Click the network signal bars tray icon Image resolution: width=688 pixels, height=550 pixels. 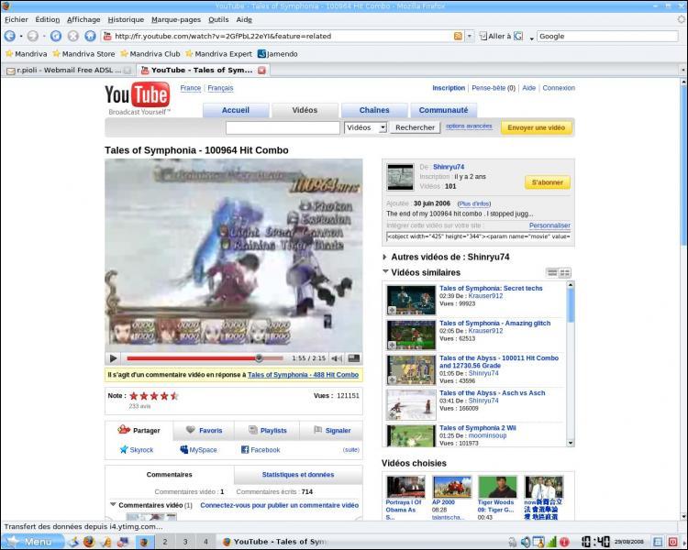coord(552,542)
